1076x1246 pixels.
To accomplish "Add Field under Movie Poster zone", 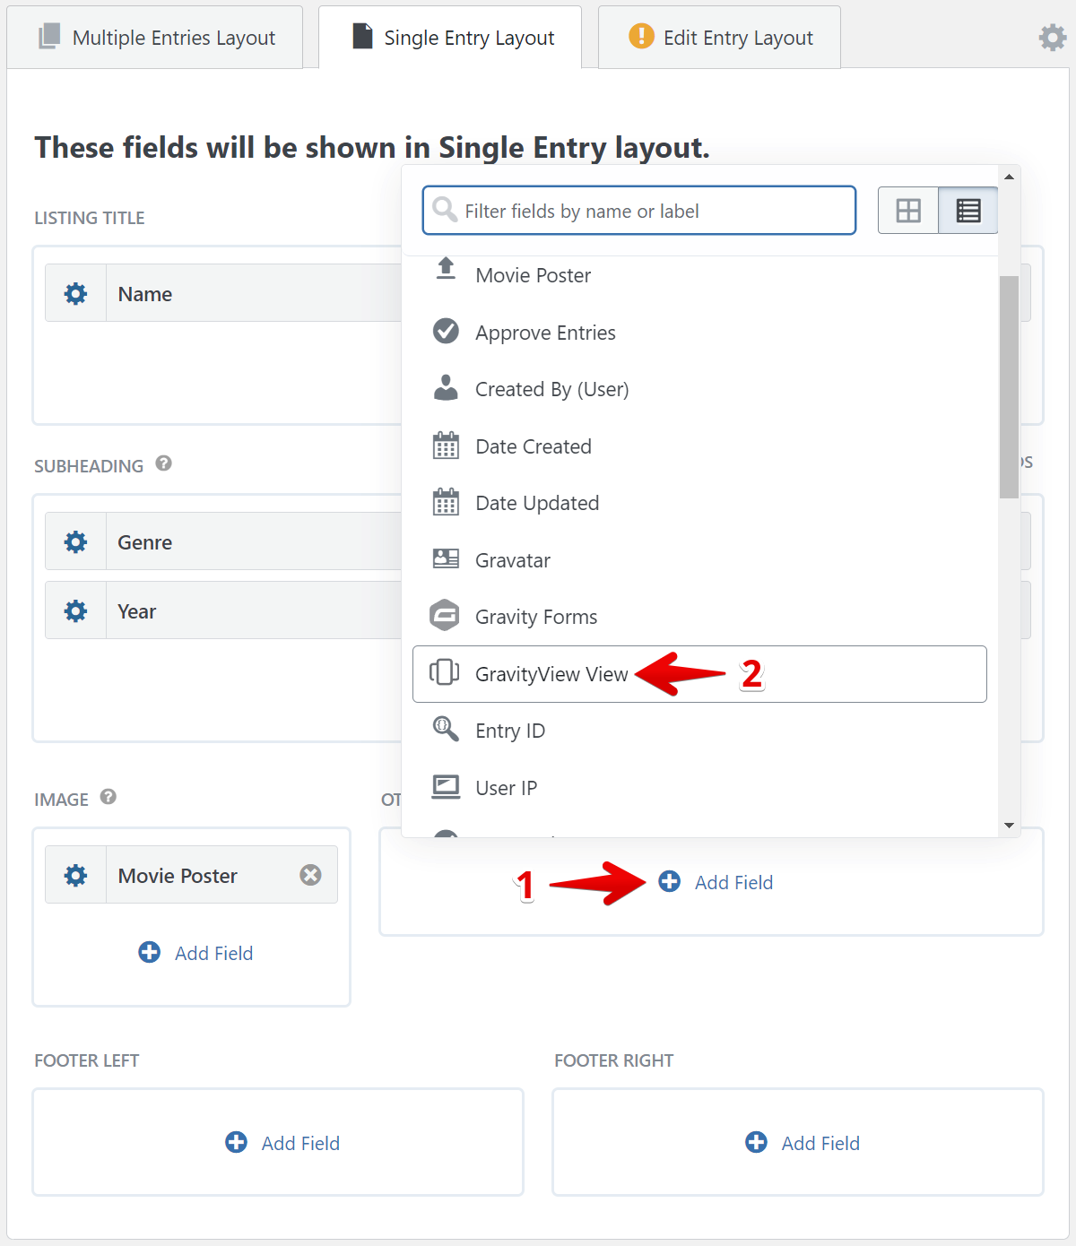I will click(x=196, y=953).
